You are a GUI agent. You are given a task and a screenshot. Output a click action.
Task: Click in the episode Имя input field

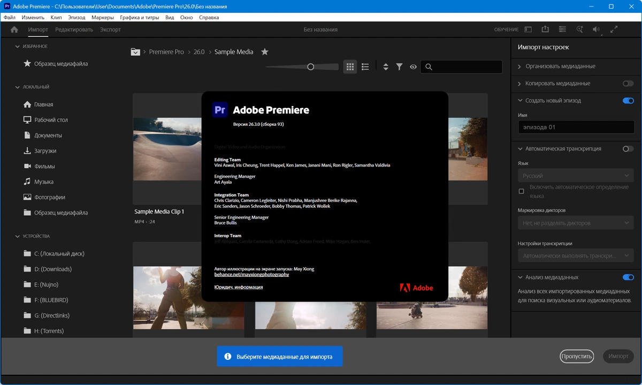pyautogui.click(x=576, y=127)
